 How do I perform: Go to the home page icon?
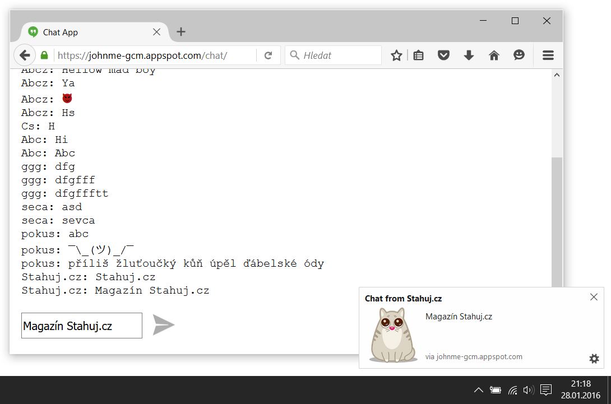pyautogui.click(x=494, y=55)
